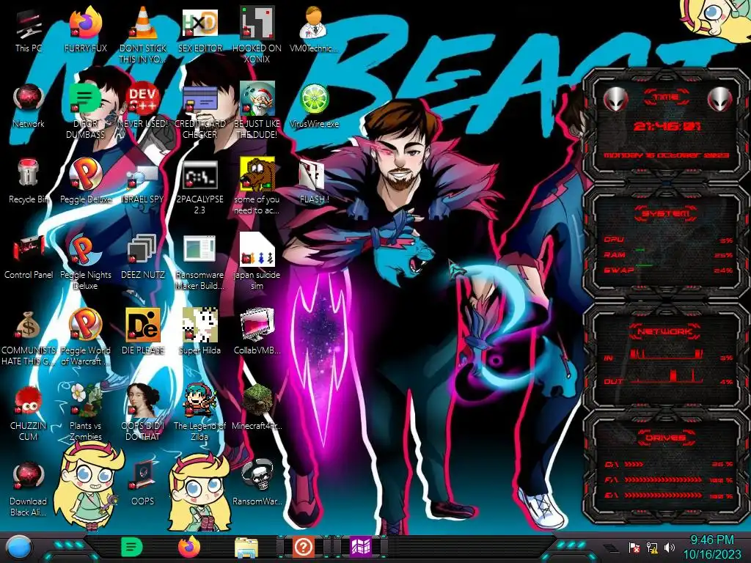Click the orange question mark taskbar icon
The height and width of the screenshot is (563, 751).
(x=304, y=547)
